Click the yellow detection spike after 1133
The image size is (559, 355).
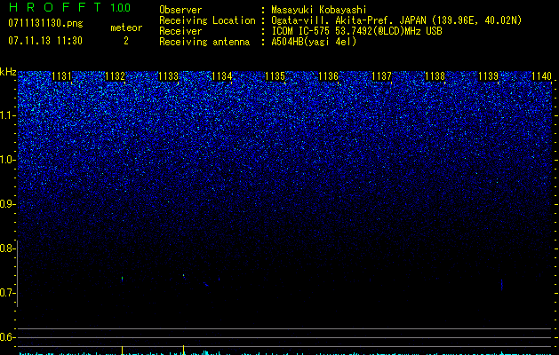click(x=184, y=350)
